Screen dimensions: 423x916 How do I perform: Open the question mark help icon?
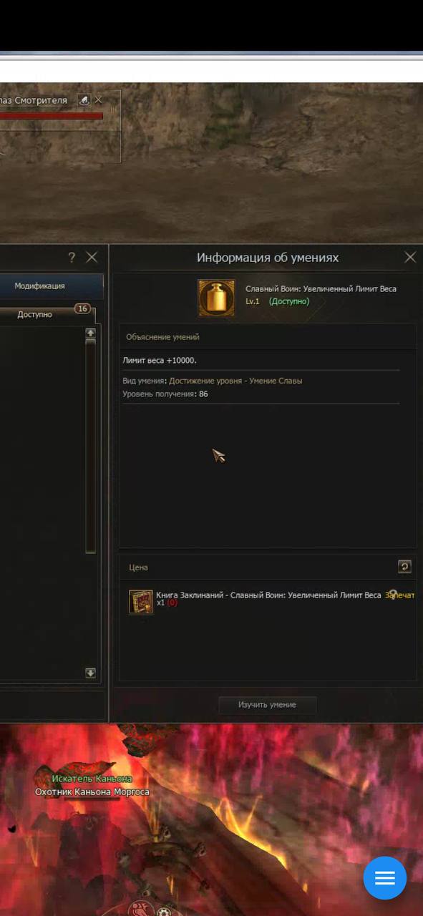coord(72,258)
